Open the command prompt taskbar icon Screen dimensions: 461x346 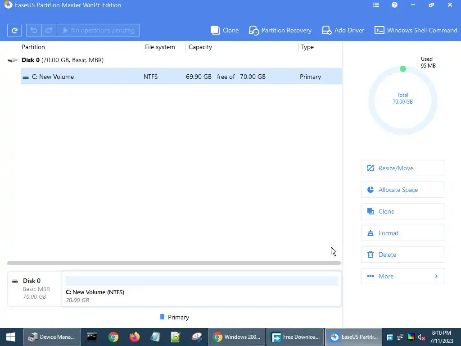click(x=92, y=337)
